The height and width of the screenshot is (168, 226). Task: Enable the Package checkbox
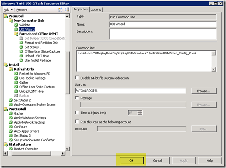click(77, 98)
